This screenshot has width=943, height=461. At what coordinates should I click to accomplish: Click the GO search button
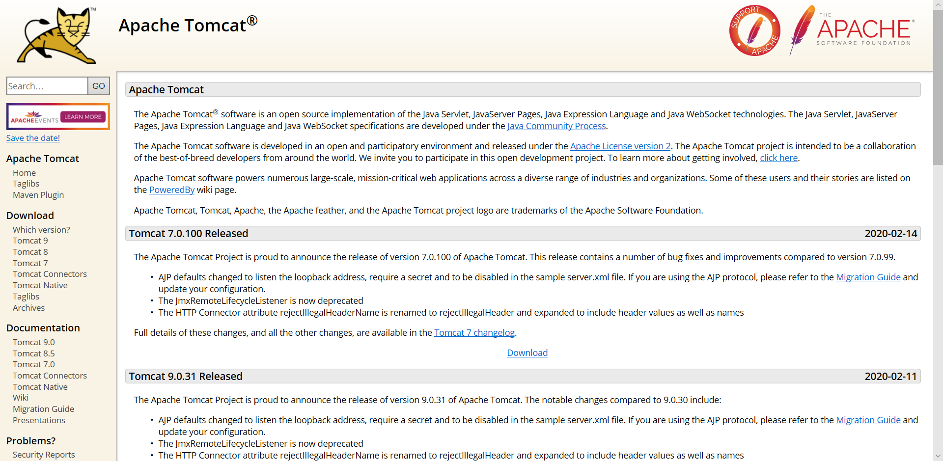click(x=99, y=86)
